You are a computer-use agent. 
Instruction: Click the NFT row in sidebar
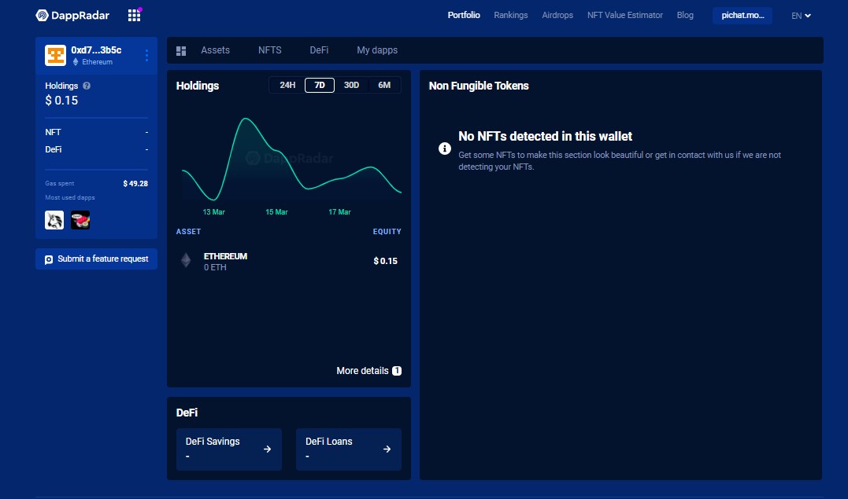96,132
